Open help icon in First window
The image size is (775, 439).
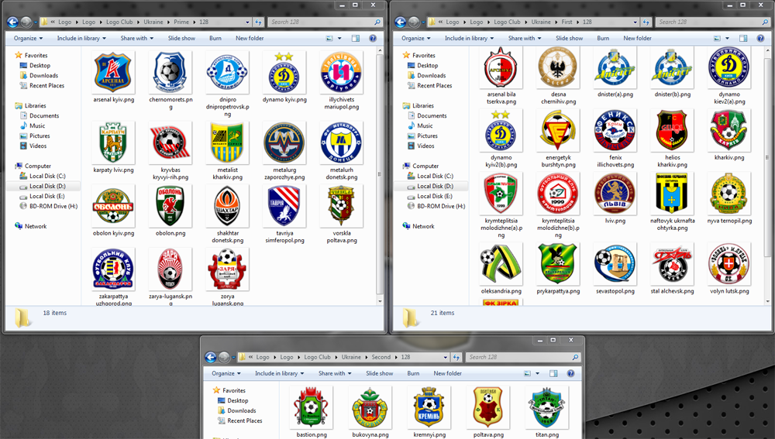pos(760,38)
